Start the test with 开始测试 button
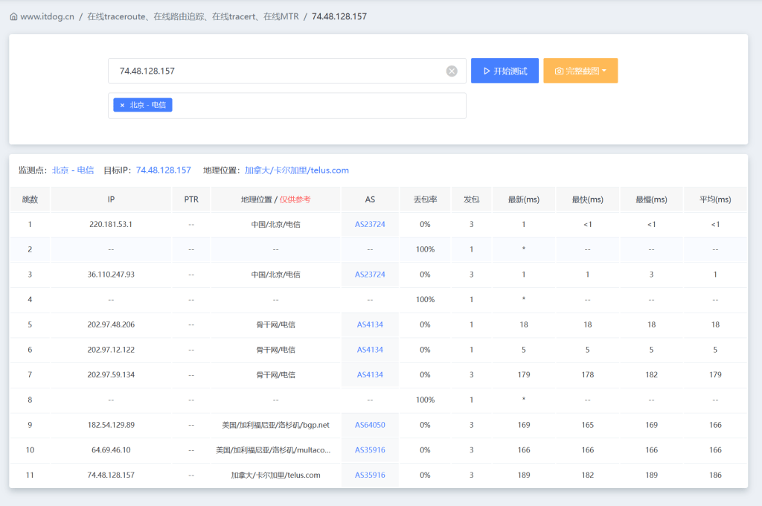The height and width of the screenshot is (506, 762). [x=505, y=71]
